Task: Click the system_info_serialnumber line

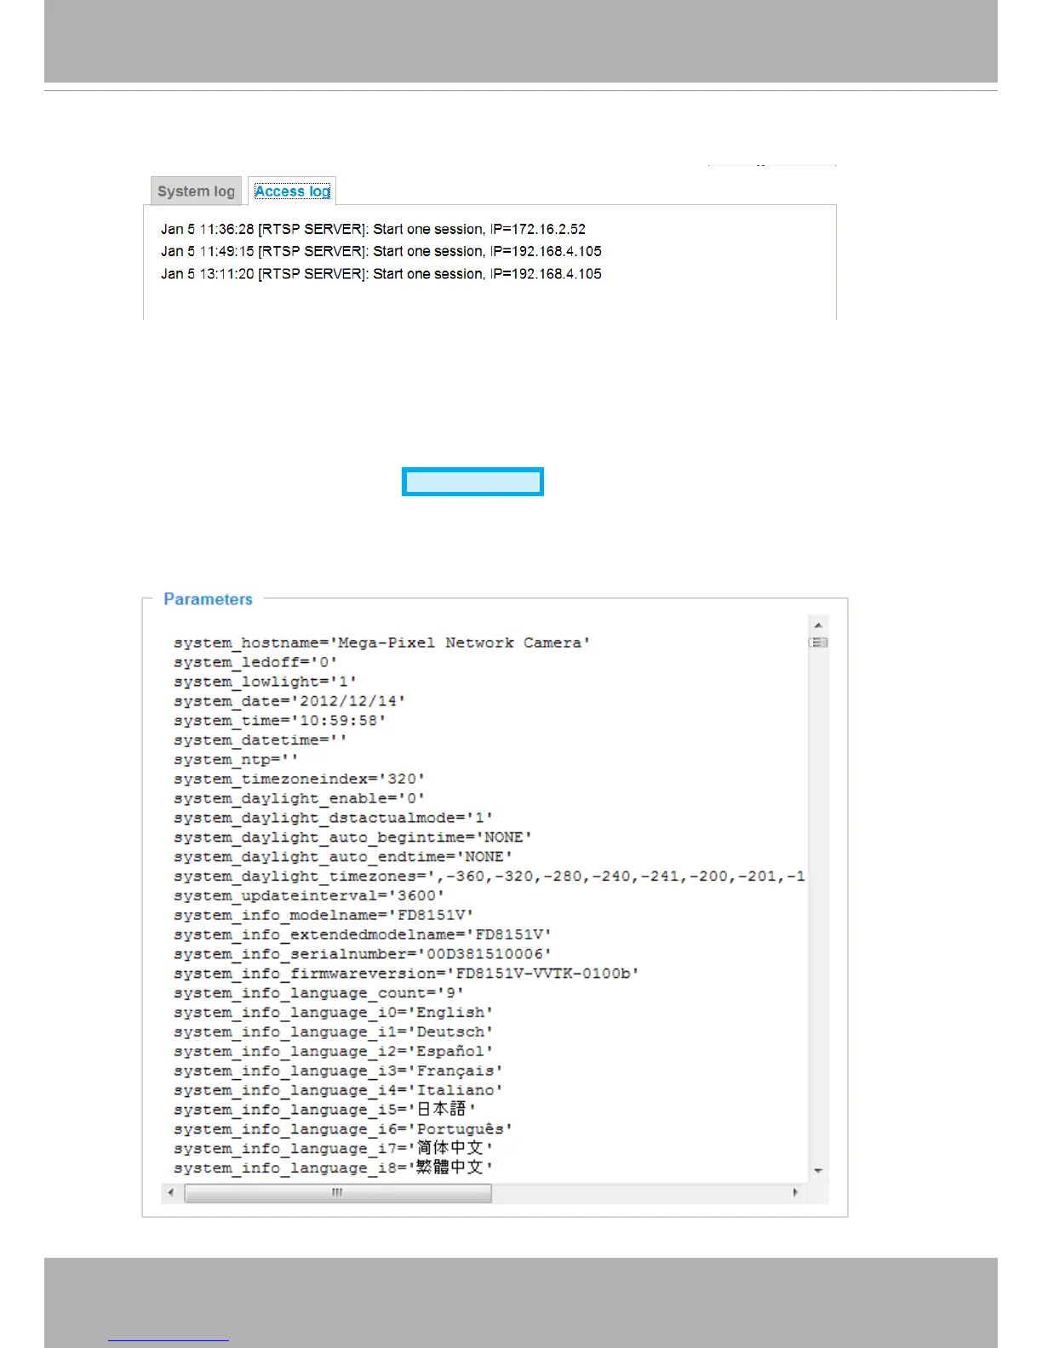Action: (x=363, y=955)
